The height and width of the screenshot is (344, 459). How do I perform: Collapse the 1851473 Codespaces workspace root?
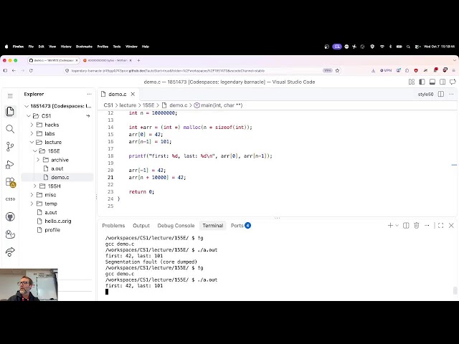pos(27,106)
